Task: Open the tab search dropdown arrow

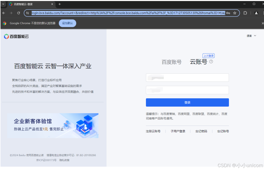Action: (3, 4)
